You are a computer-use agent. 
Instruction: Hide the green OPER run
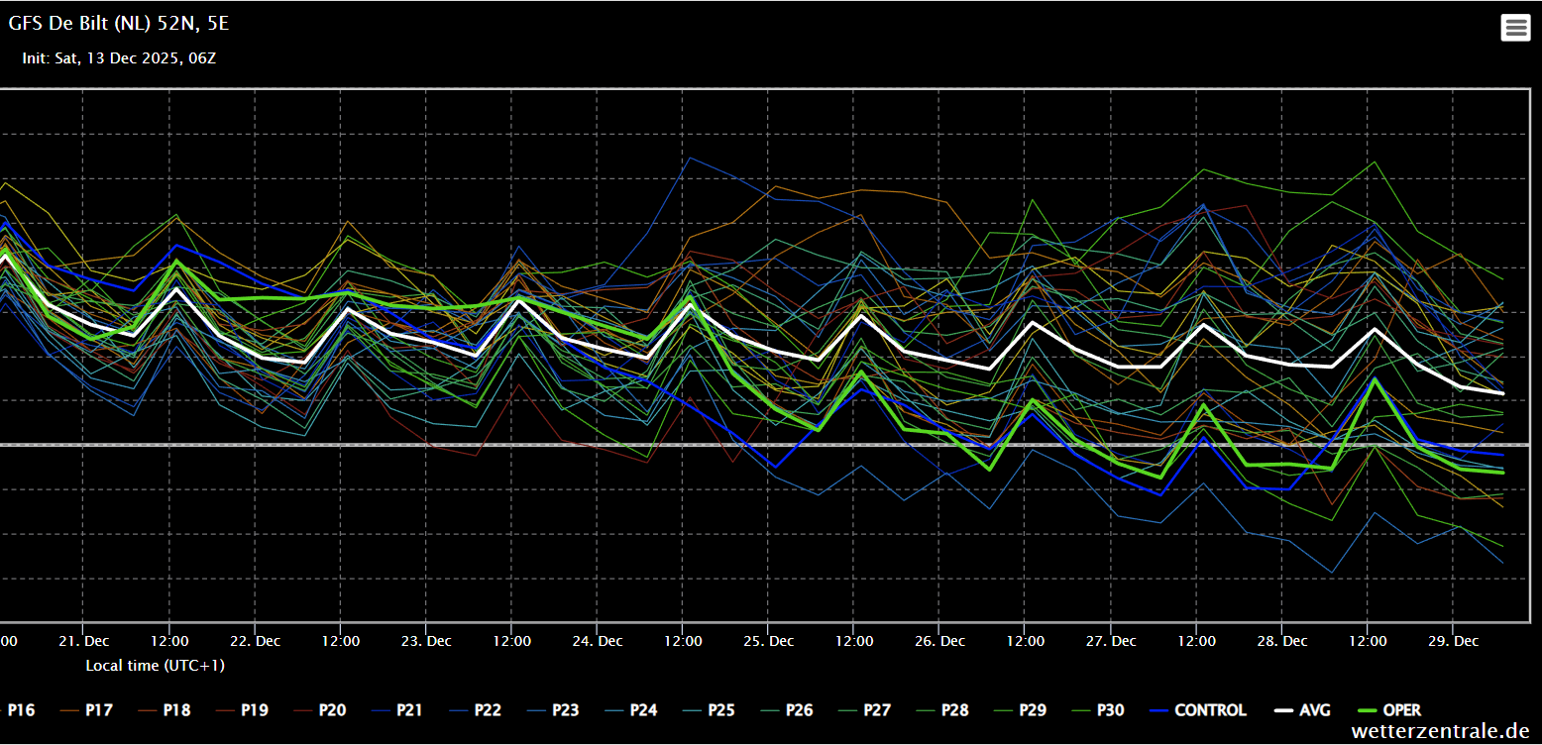pos(1388,710)
